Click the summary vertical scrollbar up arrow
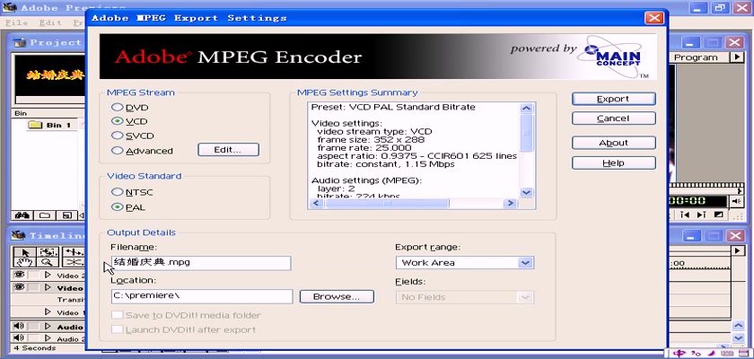 coord(527,108)
